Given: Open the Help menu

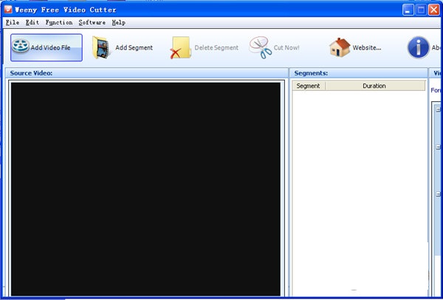Looking at the screenshot, I should pos(118,23).
